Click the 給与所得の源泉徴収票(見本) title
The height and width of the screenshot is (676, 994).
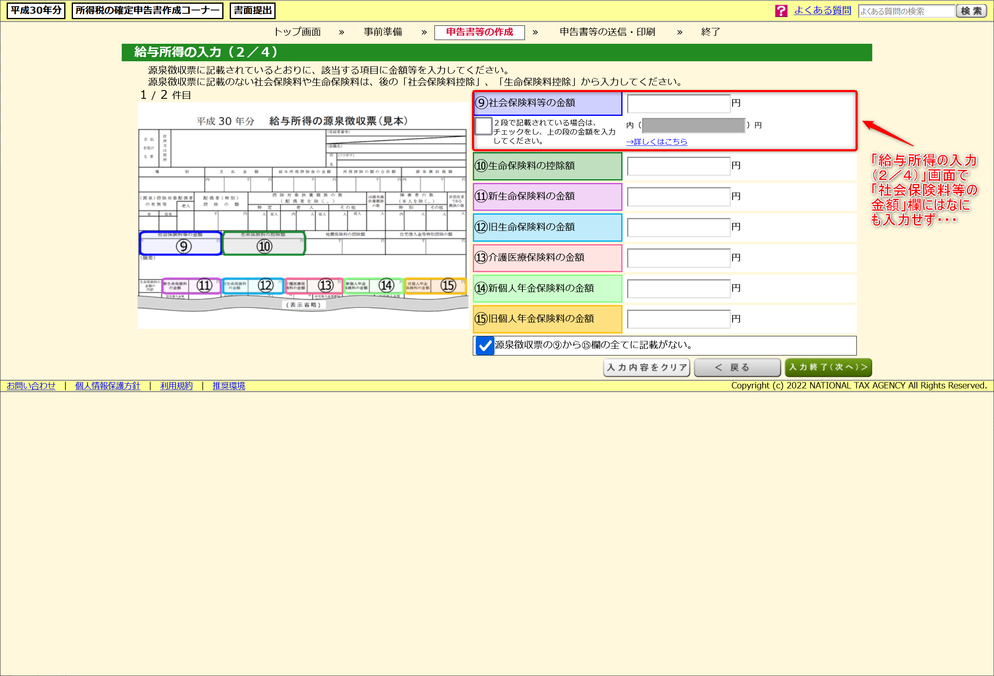[x=338, y=121]
